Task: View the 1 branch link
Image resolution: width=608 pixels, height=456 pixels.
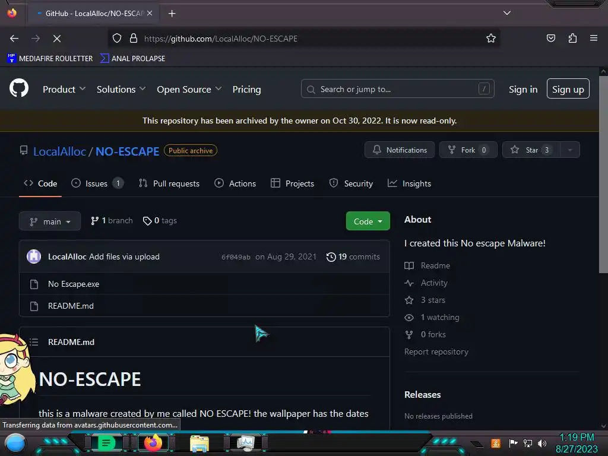Action: tap(112, 221)
